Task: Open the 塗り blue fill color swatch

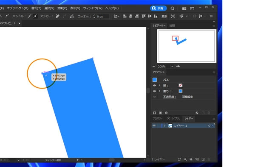Action: click(180, 91)
